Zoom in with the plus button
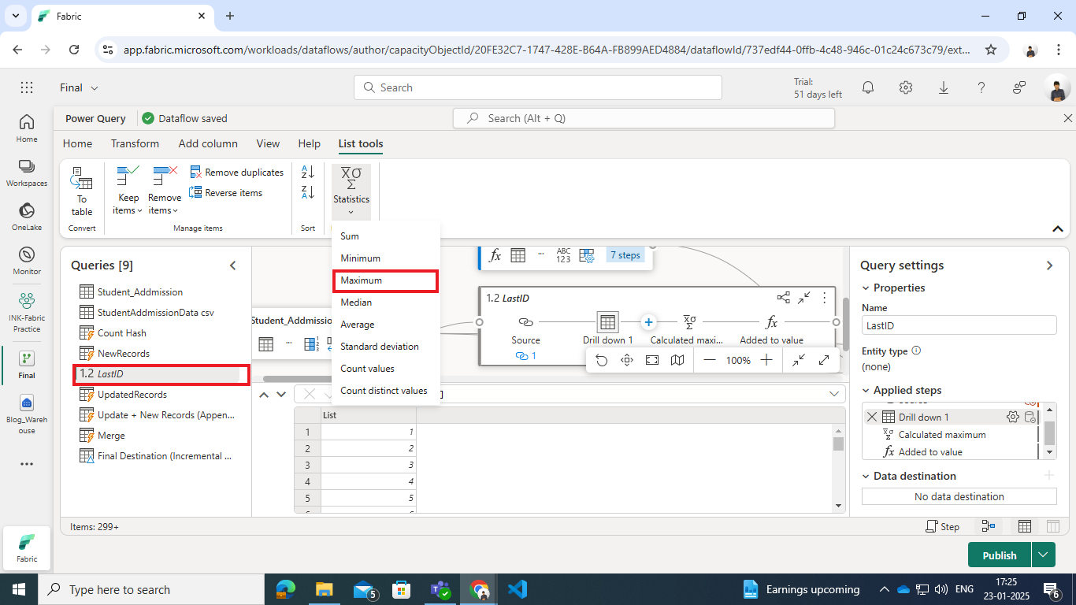 tap(766, 360)
